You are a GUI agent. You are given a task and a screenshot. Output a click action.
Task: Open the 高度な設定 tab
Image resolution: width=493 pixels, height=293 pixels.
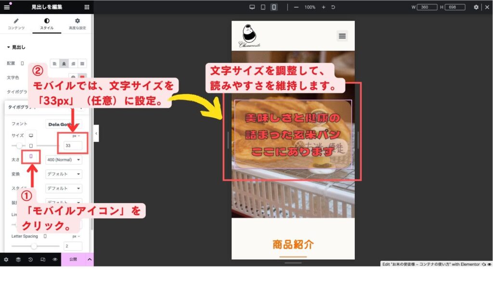coord(78,24)
